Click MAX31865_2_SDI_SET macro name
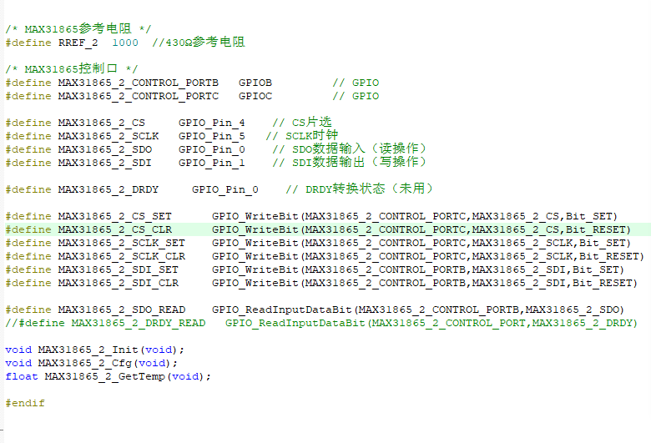Viewport: 651px width, 443px height. coord(119,269)
